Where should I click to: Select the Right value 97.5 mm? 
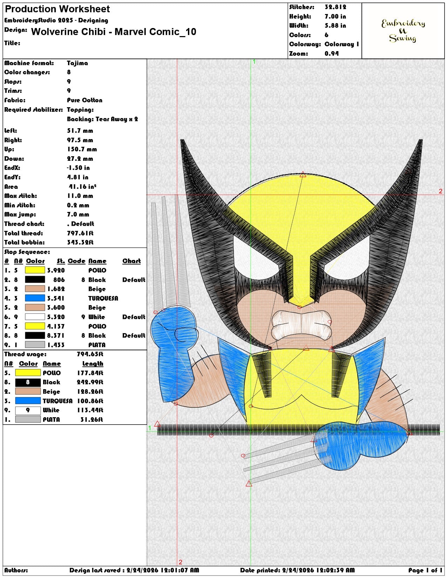(80, 140)
